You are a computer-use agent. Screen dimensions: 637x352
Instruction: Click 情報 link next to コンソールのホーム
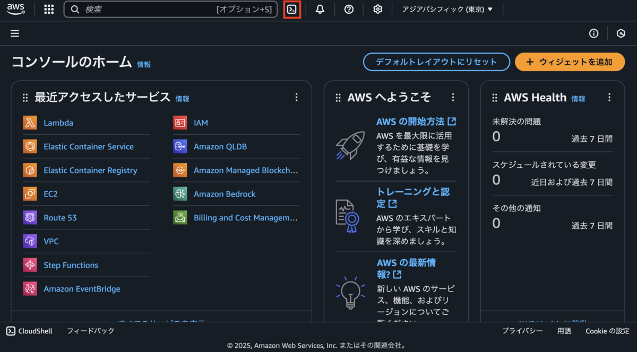144,64
